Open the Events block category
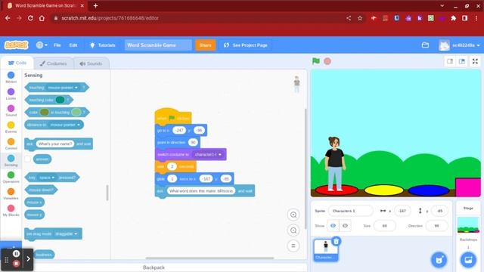The width and height of the screenshot is (484, 272). pyautogui.click(x=11, y=127)
